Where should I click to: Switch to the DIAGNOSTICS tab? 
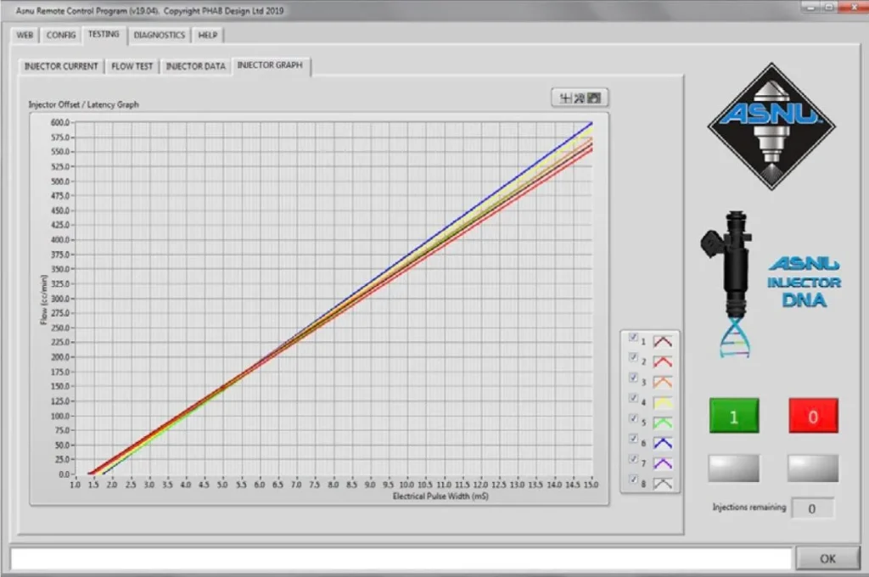click(x=159, y=36)
